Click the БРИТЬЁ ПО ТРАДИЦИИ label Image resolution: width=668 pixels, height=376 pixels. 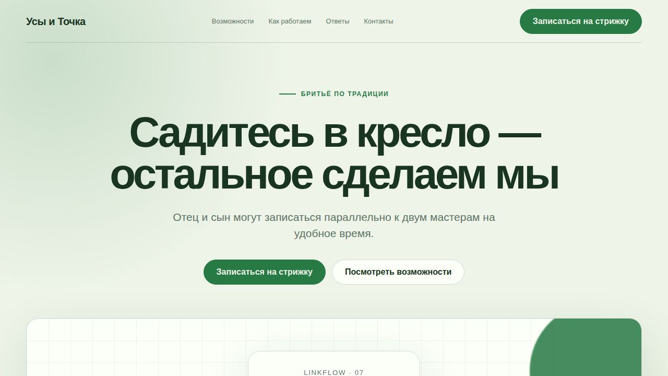(334, 94)
